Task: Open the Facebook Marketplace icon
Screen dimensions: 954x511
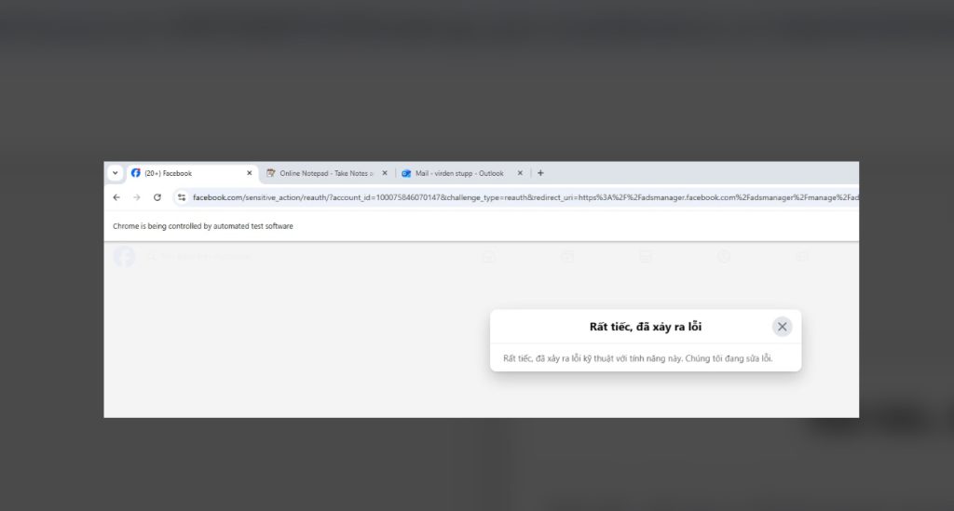Action: (645, 256)
